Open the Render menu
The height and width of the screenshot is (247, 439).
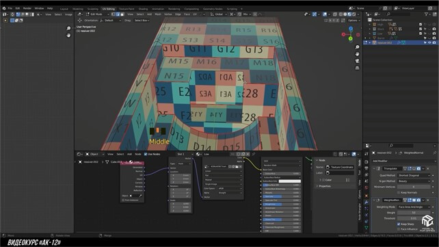click(x=27, y=8)
